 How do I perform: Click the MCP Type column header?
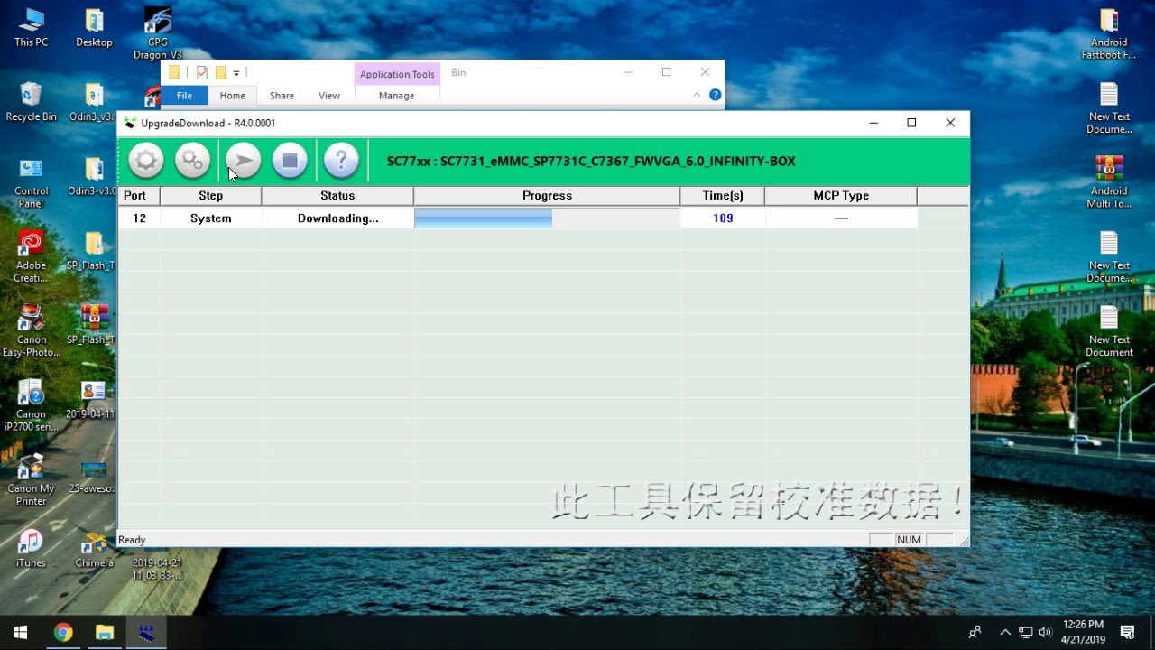841,196
